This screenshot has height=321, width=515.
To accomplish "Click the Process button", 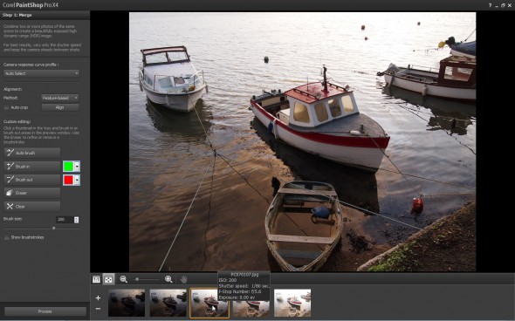I will pos(45,311).
